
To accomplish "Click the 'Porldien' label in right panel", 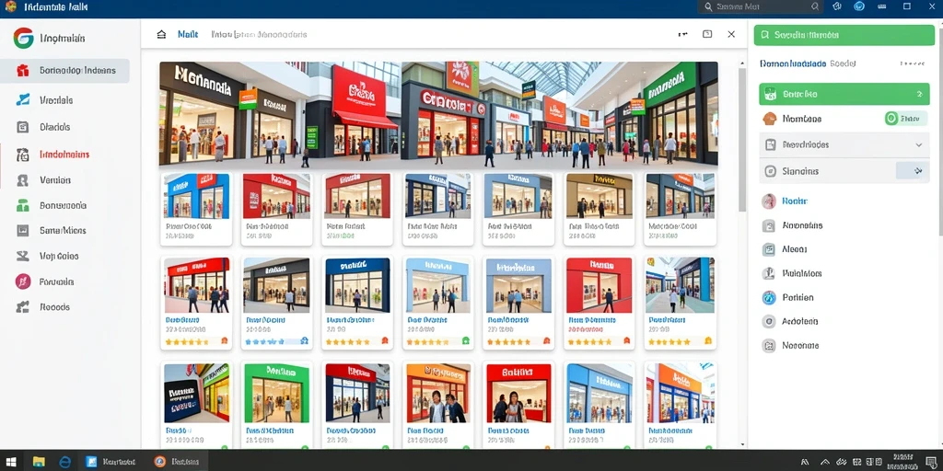I will [798, 297].
